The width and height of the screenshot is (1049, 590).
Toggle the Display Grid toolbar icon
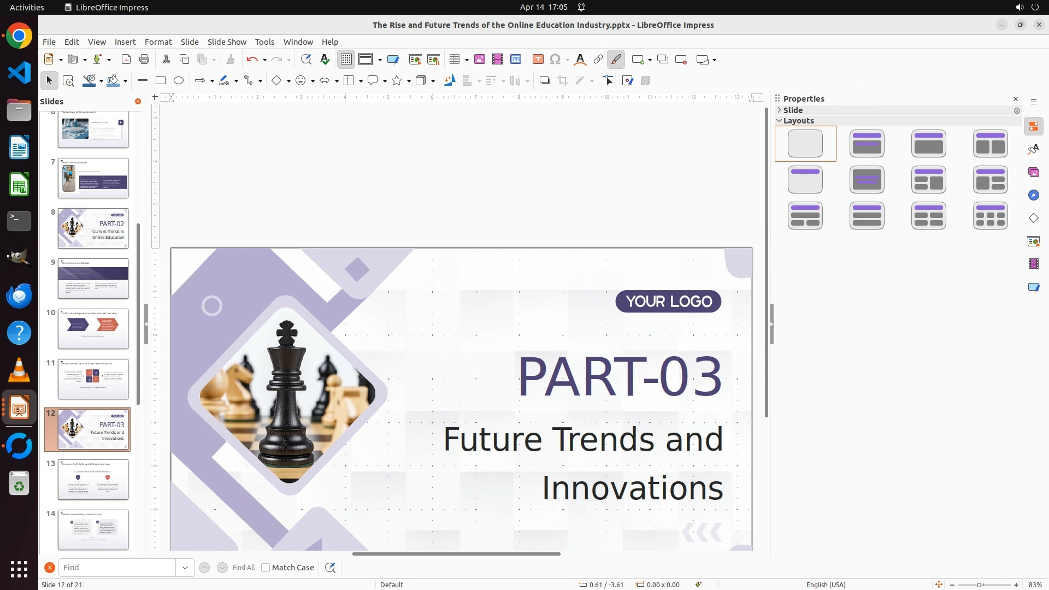[x=346, y=60]
